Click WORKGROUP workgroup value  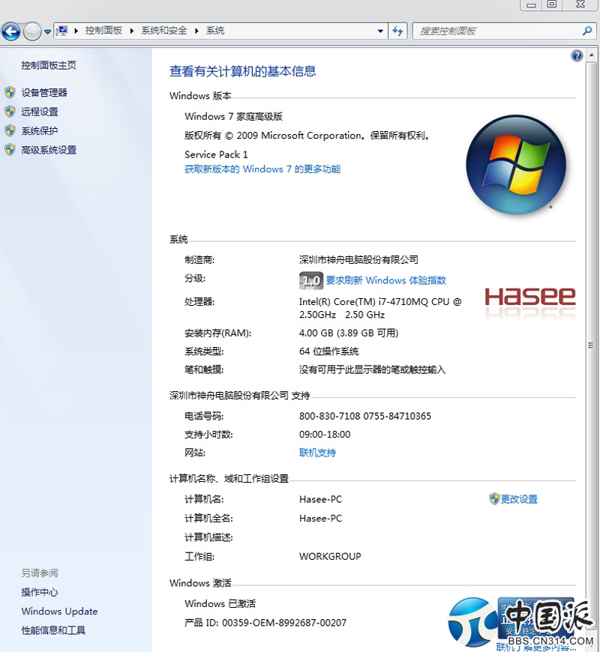pyautogui.click(x=330, y=556)
